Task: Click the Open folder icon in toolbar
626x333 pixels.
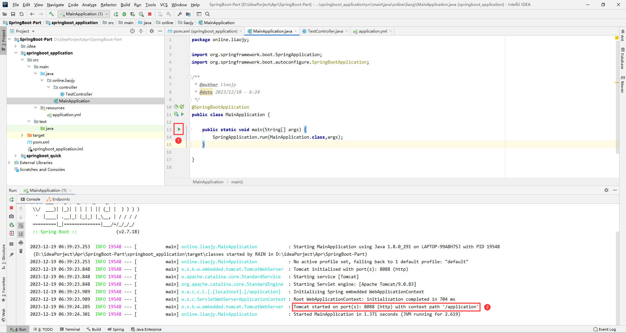Action: (x=5, y=14)
